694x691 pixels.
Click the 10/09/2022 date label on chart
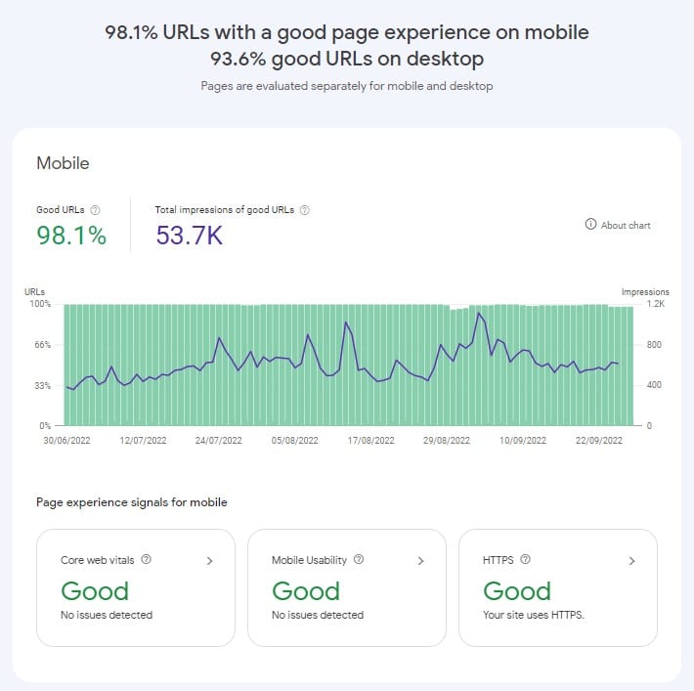[523, 441]
